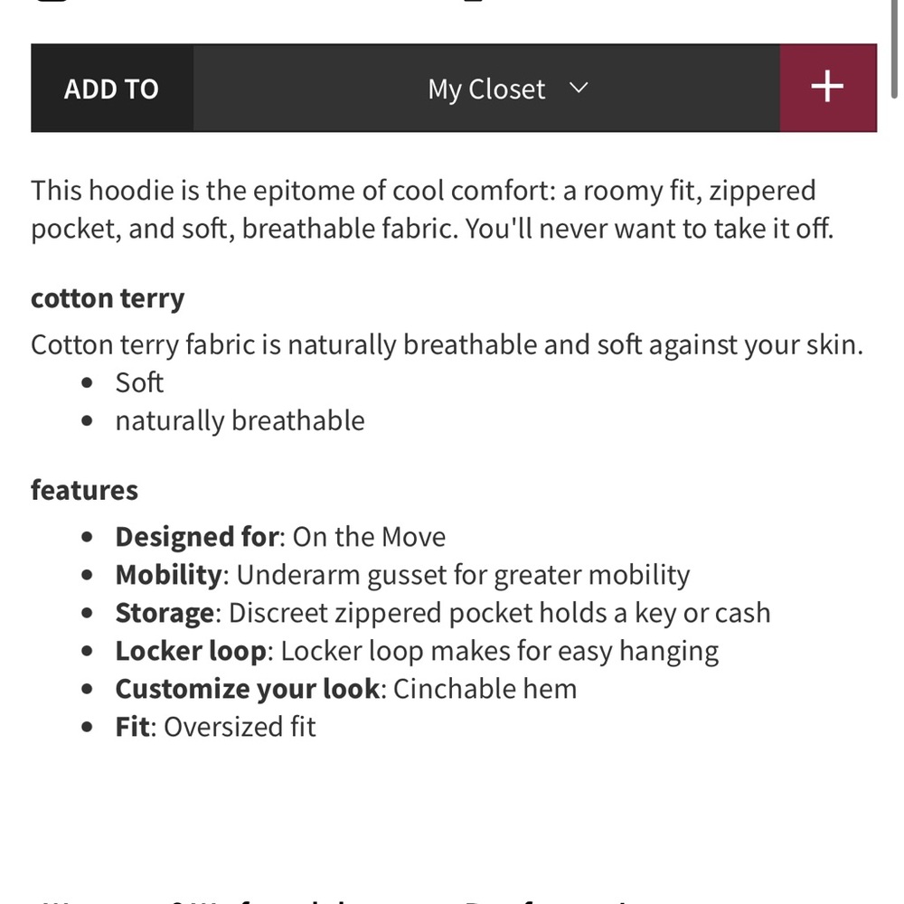The height and width of the screenshot is (904, 904).
Task: Expand the My Closet chevron arrow
Action: pyautogui.click(x=579, y=88)
